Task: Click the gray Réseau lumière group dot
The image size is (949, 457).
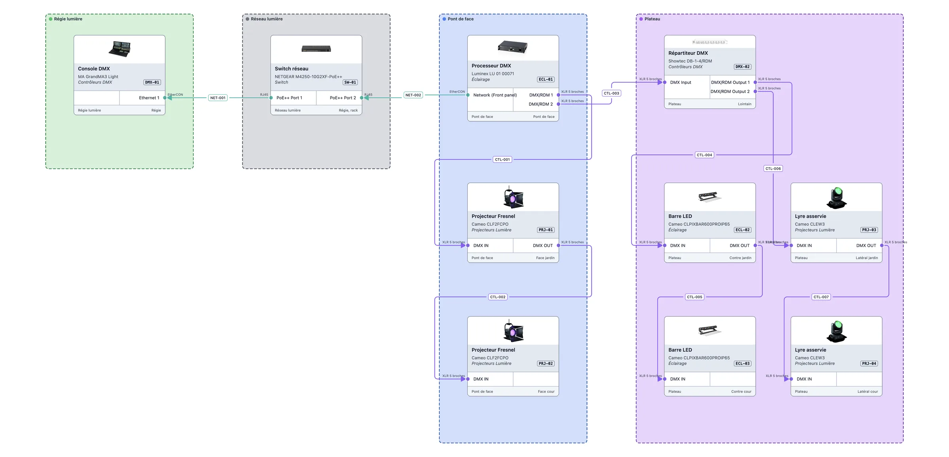Action: pos(248,19)
